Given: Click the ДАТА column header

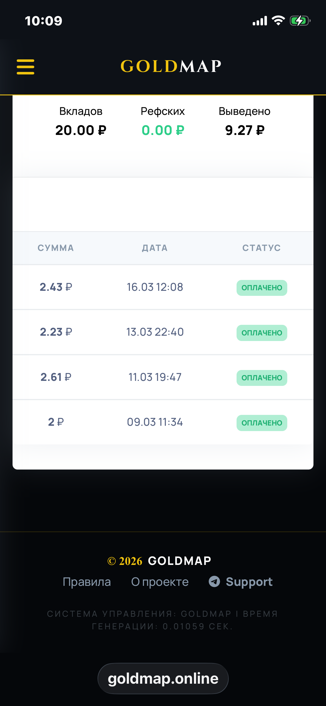Looking at the screenshot, I should point(155,248).
